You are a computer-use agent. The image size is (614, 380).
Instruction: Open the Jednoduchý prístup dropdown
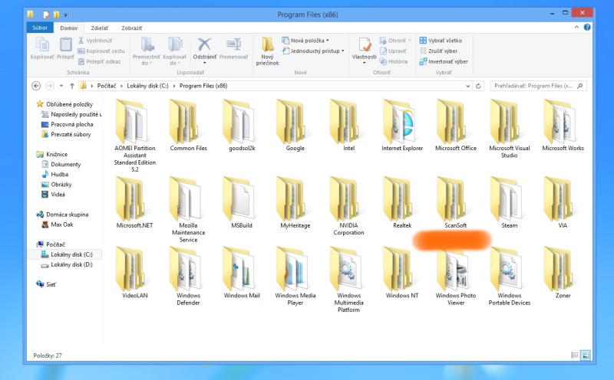coord(313,51)
